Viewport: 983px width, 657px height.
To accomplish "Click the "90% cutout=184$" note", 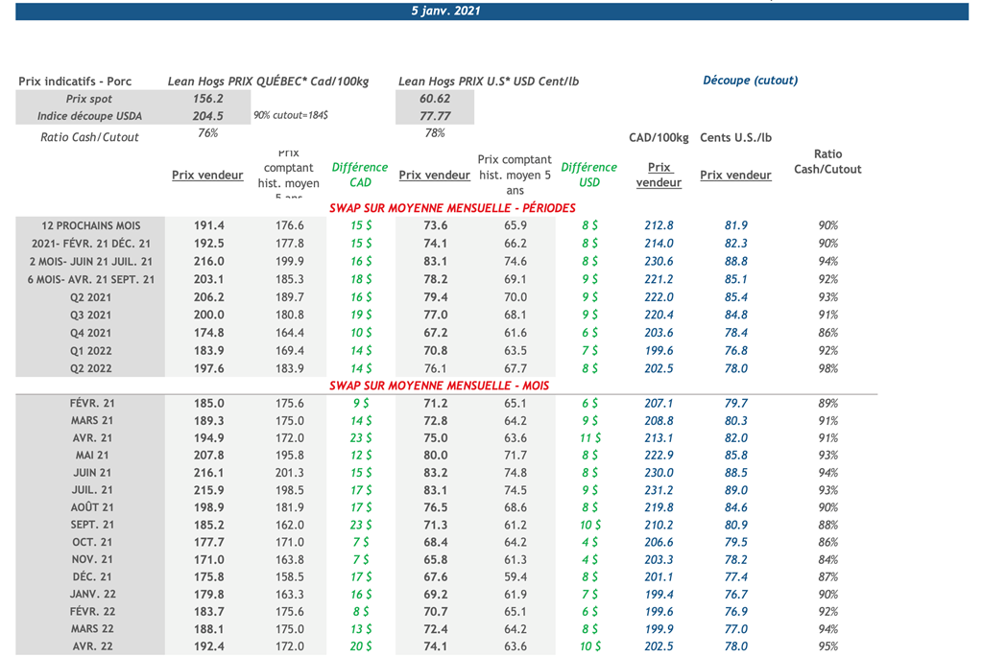I will [x=291, y=116].
